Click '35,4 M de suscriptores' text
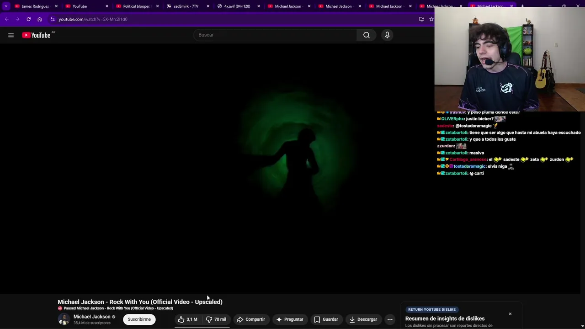The height and width of the screenshot is (329, 585). 92,323
